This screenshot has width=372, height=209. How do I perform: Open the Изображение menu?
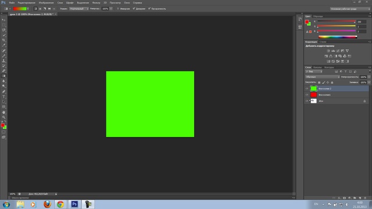46,2
